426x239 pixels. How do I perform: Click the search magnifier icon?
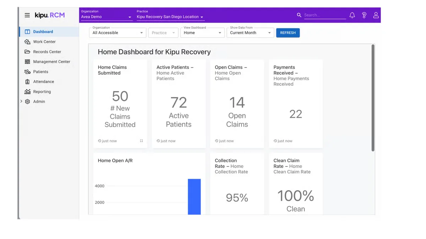pyautogui.click(x=299, y=15)
